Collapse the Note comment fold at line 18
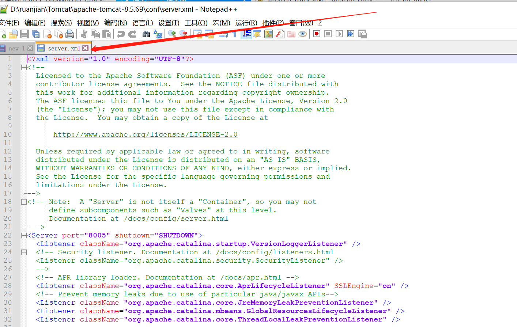The height and width of the screenshot is (327, 517). click(24, 202)
